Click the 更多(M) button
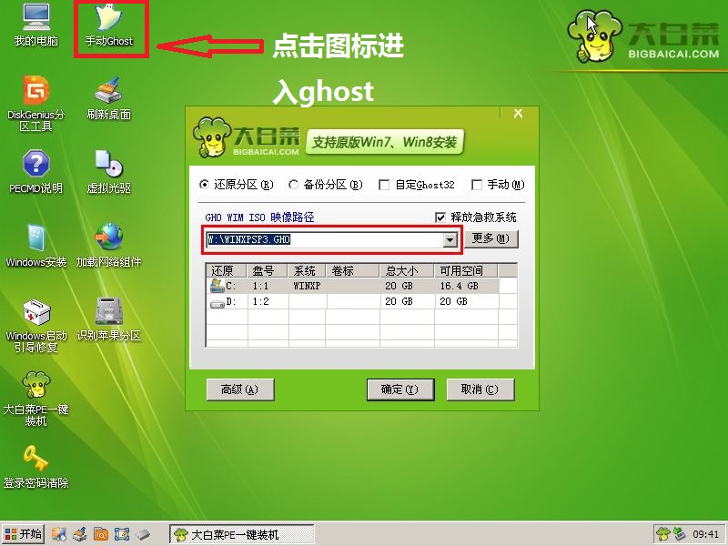This screenshot has width=728, height=546. [491, 238]
